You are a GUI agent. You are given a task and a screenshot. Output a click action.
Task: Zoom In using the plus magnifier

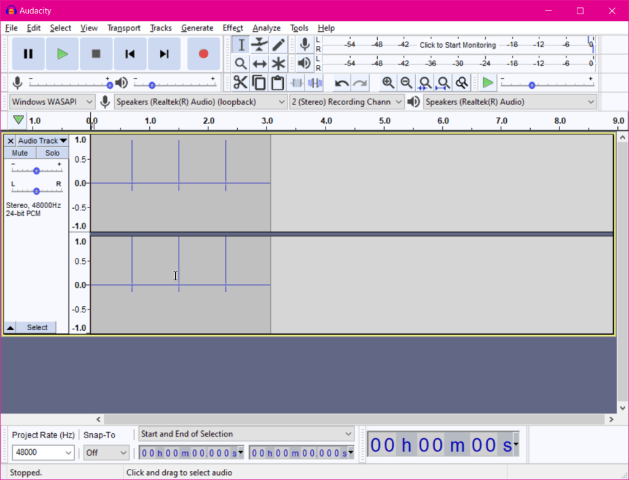pos(388,83)
